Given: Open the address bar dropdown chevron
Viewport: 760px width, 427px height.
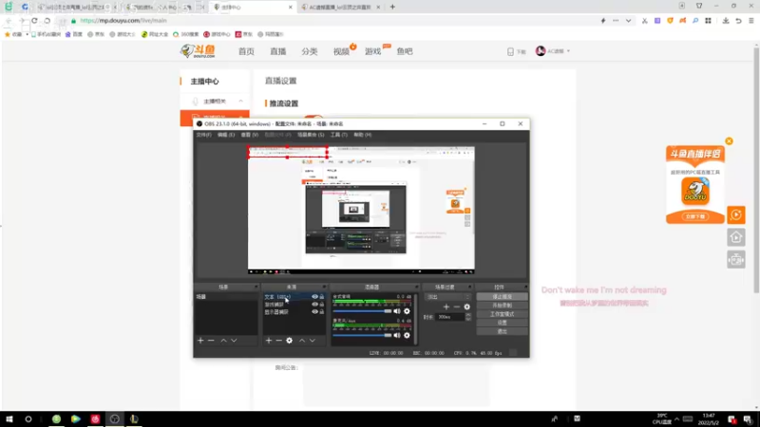Looking at the screenshot, I should 629,21.
